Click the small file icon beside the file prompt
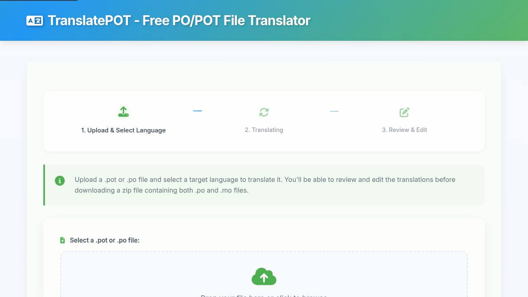528x297 pixels. point(63,240)
